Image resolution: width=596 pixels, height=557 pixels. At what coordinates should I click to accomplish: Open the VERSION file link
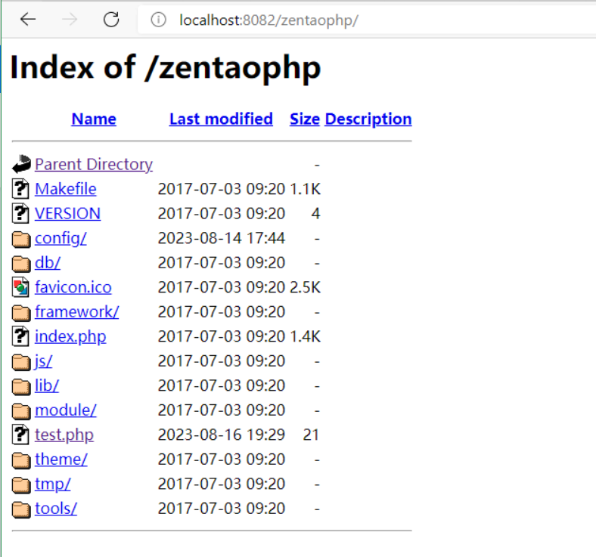[67, 213]
